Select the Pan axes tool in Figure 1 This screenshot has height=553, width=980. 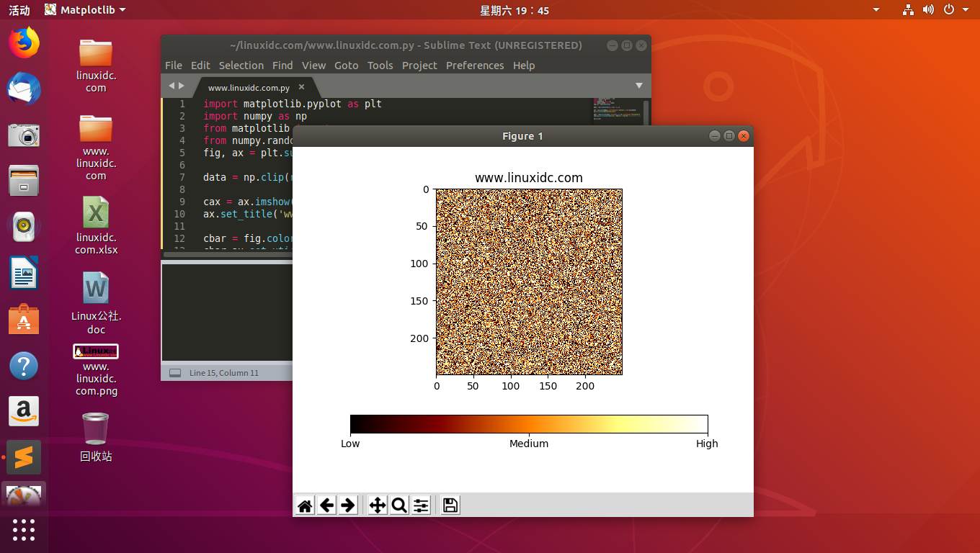[x=378, y=505]
